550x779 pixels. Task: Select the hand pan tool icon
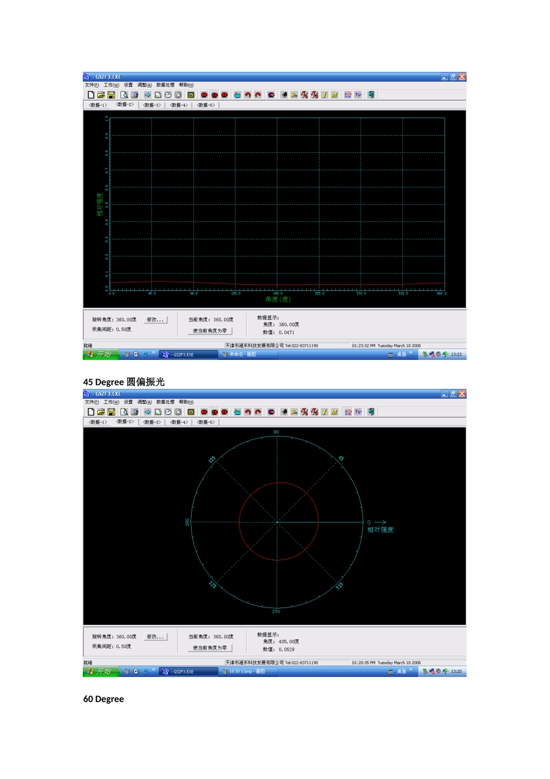point(237,94)
